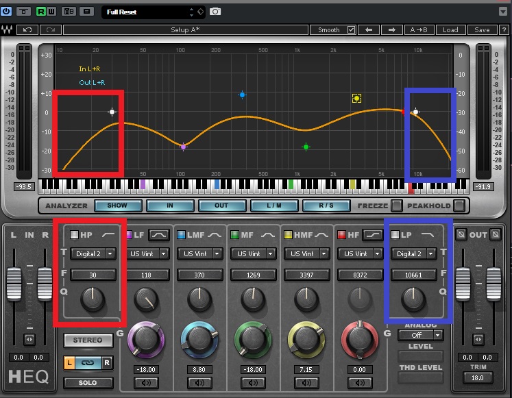Image resolution: width=512 pixels, height=398 pixels.
Task: Select the analyzer L / M button
Action: [x=274, y=206]
